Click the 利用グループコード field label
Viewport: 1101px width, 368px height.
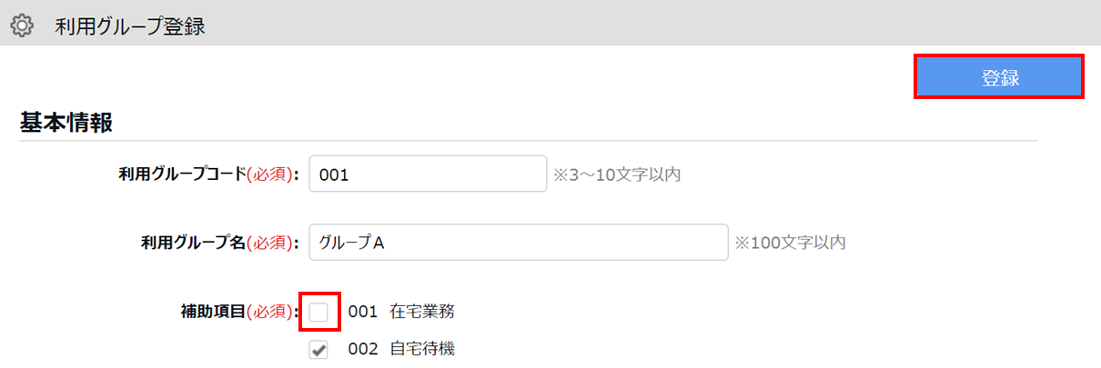point(182,174)
